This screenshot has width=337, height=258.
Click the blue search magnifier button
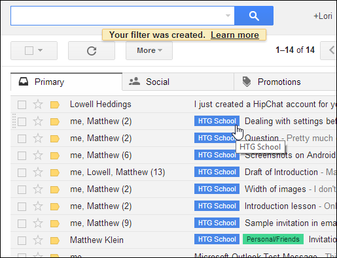254,16
